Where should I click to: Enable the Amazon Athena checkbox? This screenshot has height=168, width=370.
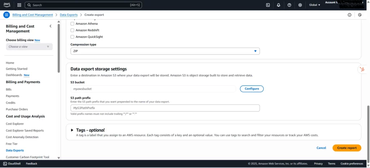click(x=72, y=24)
